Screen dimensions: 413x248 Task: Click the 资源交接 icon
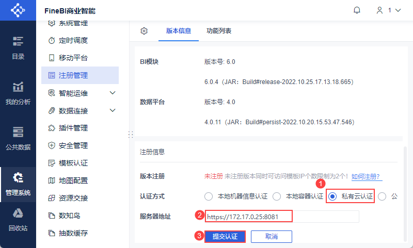click(x=52, y=198)
